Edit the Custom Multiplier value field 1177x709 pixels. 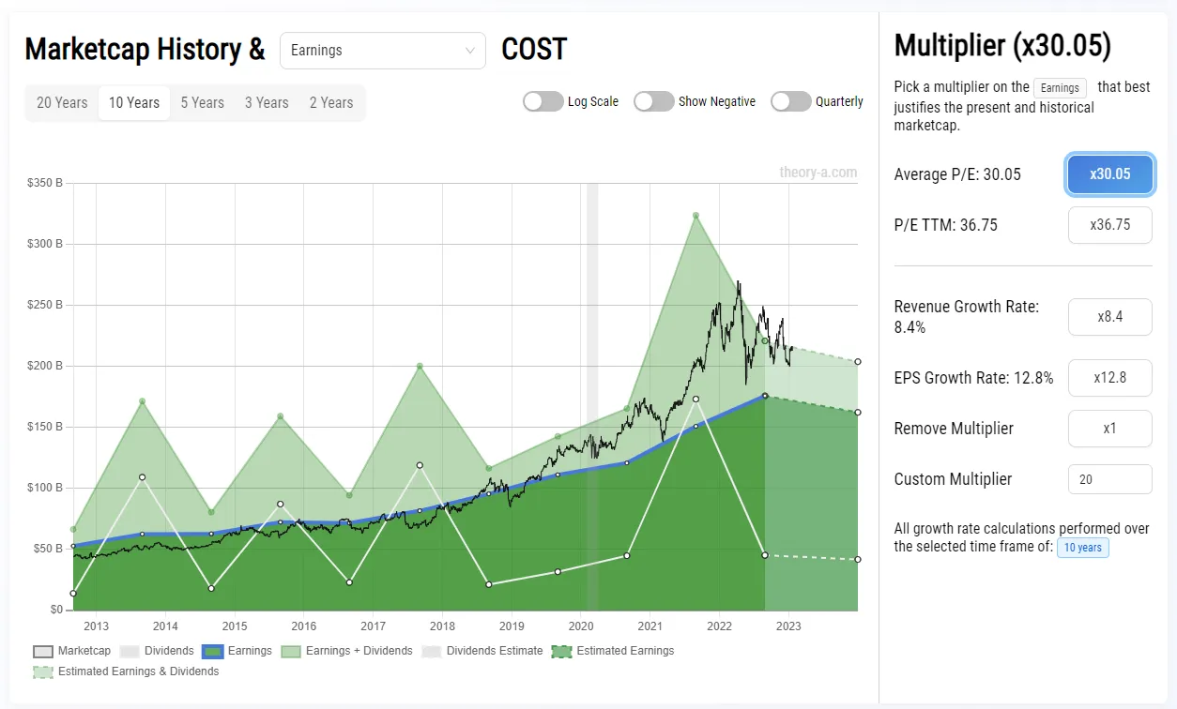pyautogui.click(x=1109, y=478)
